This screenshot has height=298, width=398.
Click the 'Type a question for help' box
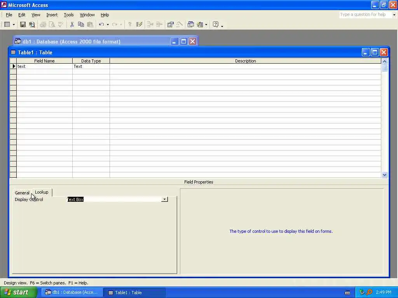(x=365, y=14)
